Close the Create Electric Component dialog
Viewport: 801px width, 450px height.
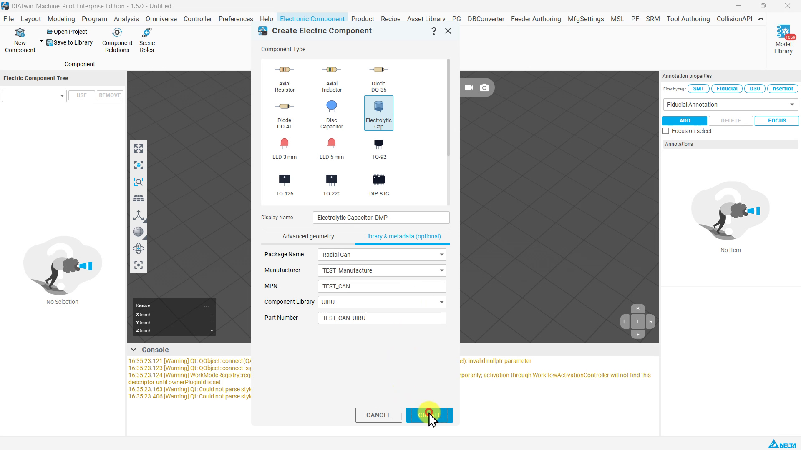pyautogui.click(x=448, y=31)
